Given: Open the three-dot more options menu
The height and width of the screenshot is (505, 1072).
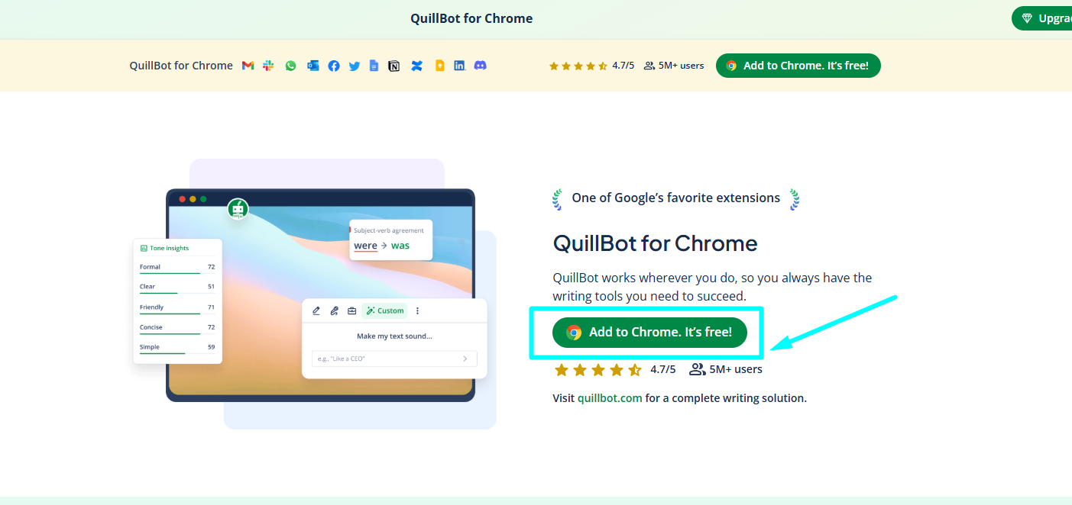Looking at the screenshot, I should point(417,310).
